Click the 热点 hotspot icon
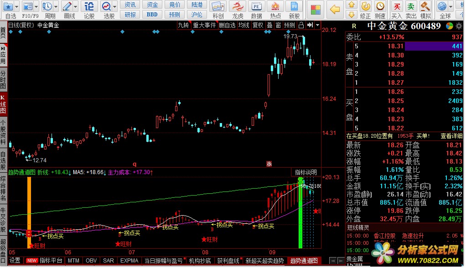Viewport: 466px width, 268px height. pyautogui.click(x=275, y=6)
